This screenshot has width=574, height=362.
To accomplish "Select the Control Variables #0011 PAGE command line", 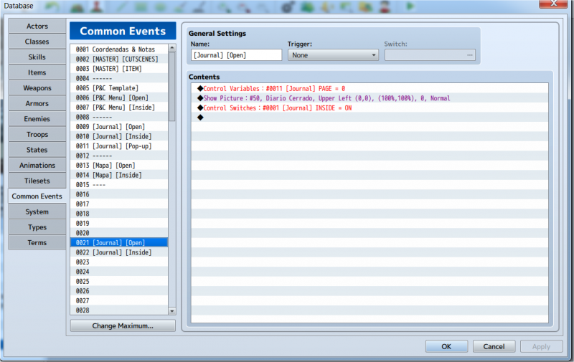I will [x=370, y=88].
